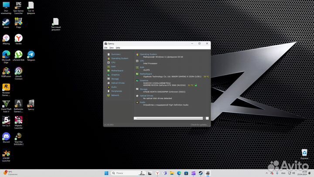
Task: Click the Audio heading link in summary
Action: point(143,102)
